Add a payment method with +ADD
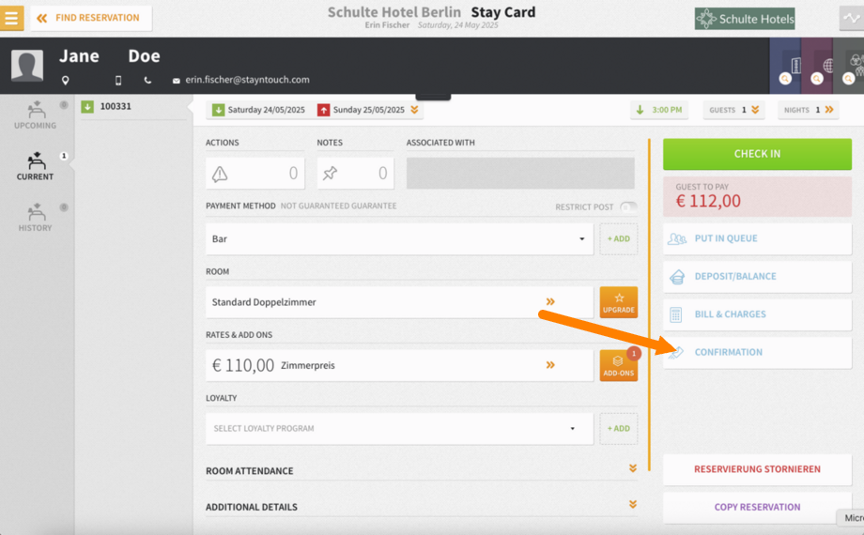 [x=618, y=238]
